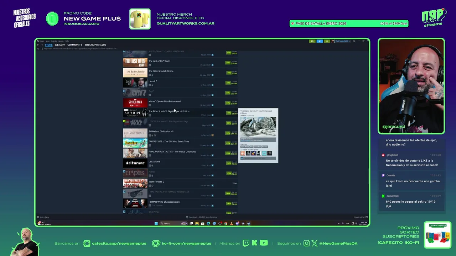Open TheChopper1209 account dropdown at top right
Viewport: 456px width, 256px height.
pyautogui.click(x=343, y=41)
